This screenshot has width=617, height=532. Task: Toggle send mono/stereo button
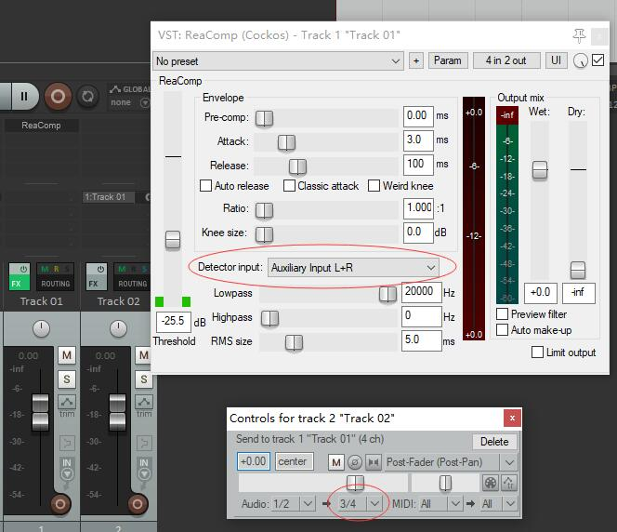coord(373,462)
